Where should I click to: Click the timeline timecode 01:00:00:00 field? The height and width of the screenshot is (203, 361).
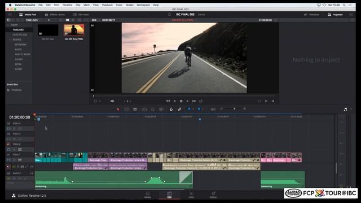tap(20, 117)
